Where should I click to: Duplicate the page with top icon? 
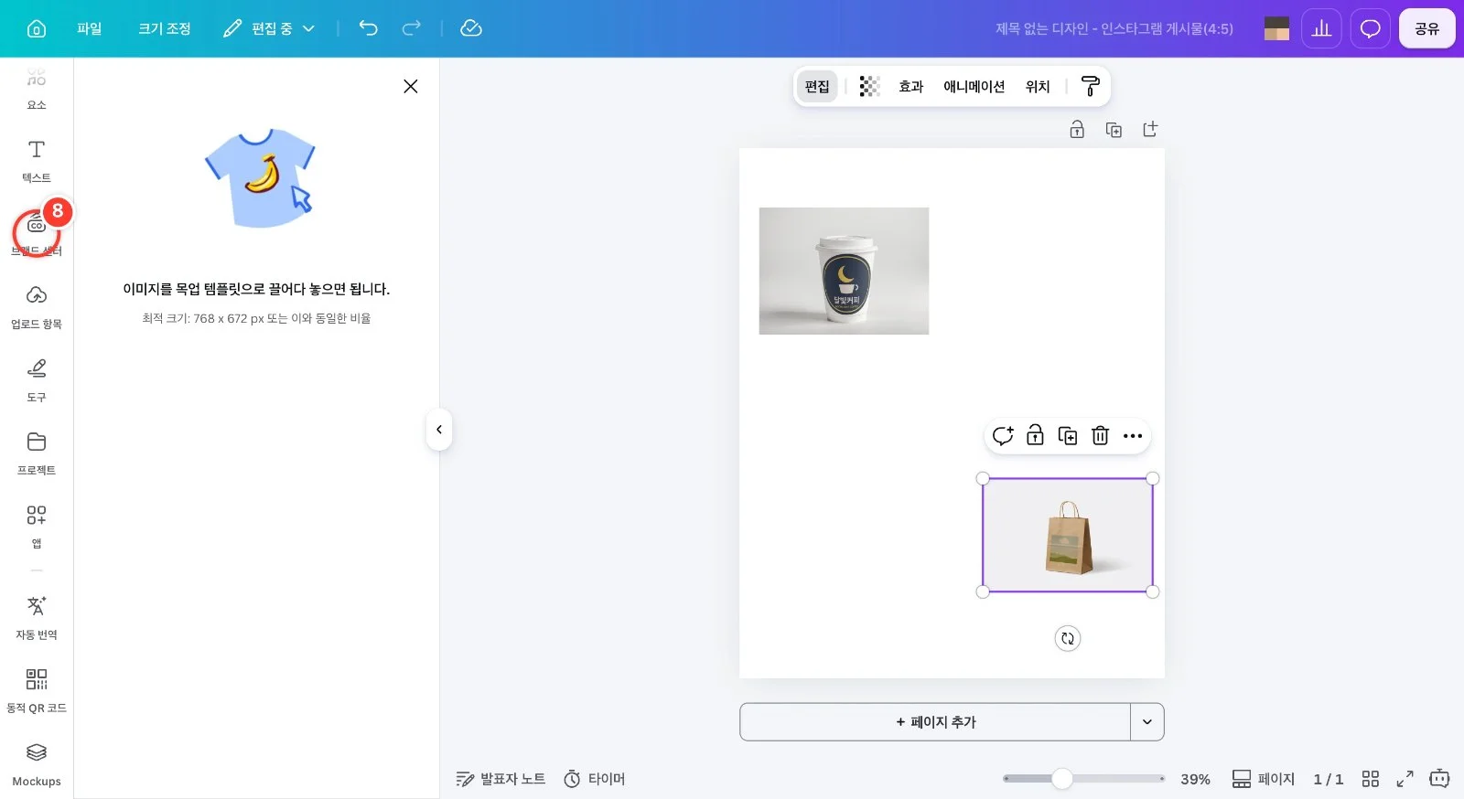tap(1114, 130)
